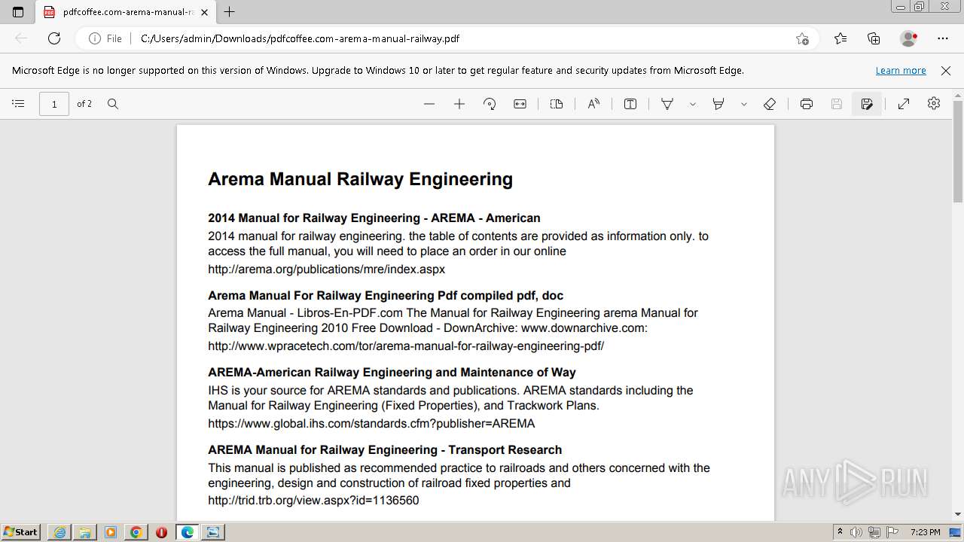Open Opera browser from the taskbar
This screenshot has width=964, height=542.
pos(161,532)
